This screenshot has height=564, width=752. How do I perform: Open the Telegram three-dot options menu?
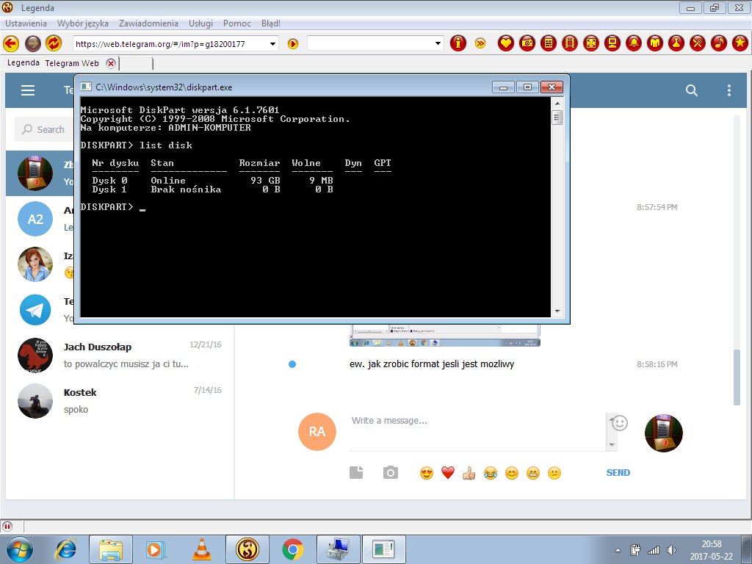(x=729, y=90)
